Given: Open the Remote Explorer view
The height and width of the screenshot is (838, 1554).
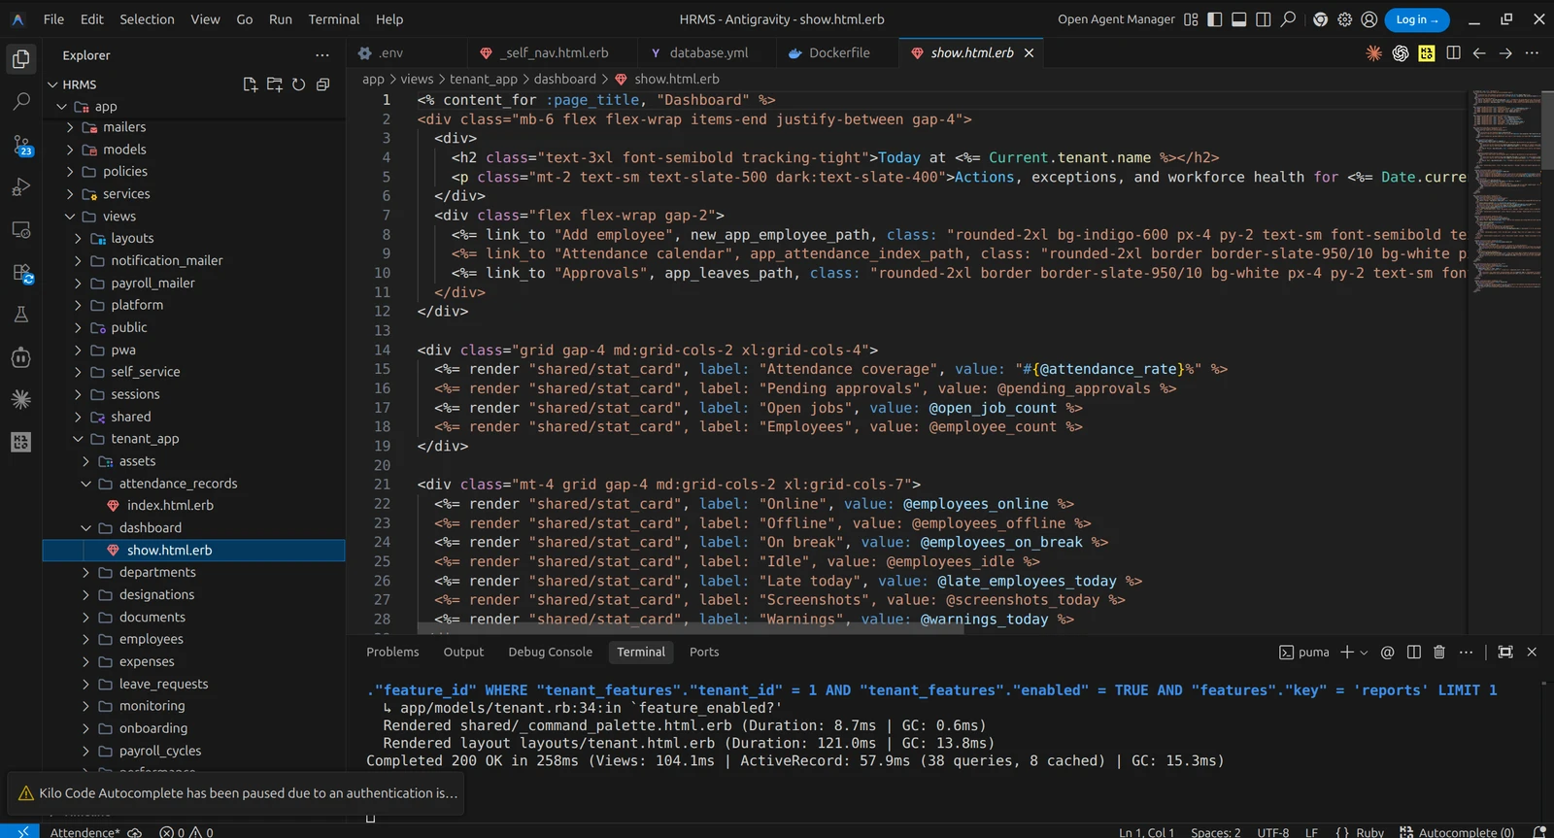Looking at the screenshot, I should click(21, 230).
